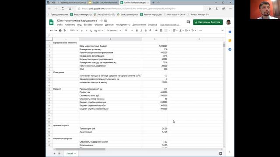The image size is (280, 157).
Task: Select the Paint format roller tool
Action: click(65, 31)
